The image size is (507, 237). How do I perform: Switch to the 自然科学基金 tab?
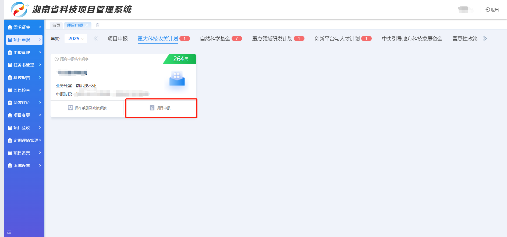click(x=215, y=39)
